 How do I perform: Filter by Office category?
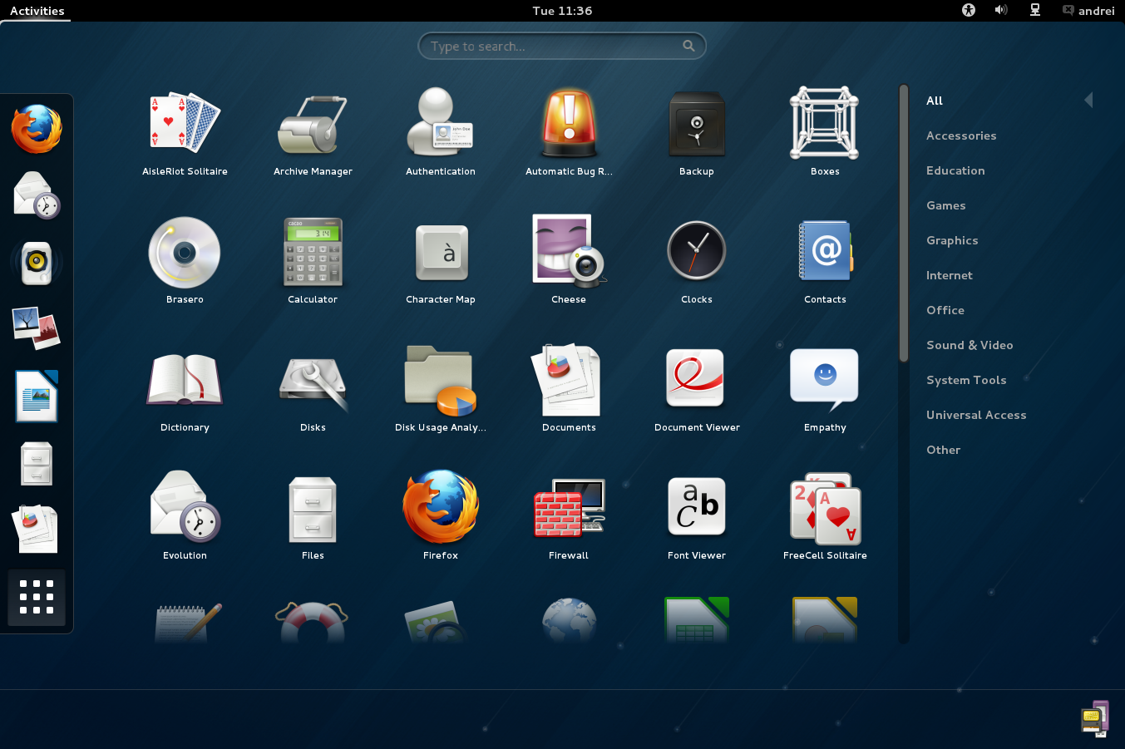945,310
